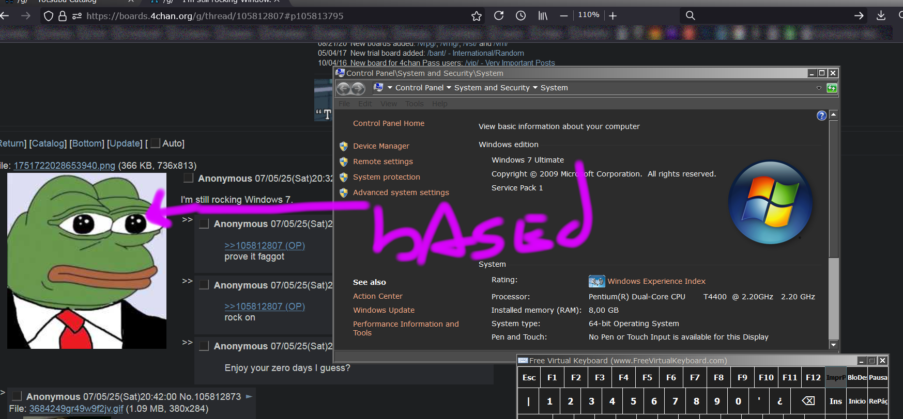The height and width of the screenshot is (419, 903).
Task: Toggle the Auto update checkbox
Action: (x=155, y=143)
